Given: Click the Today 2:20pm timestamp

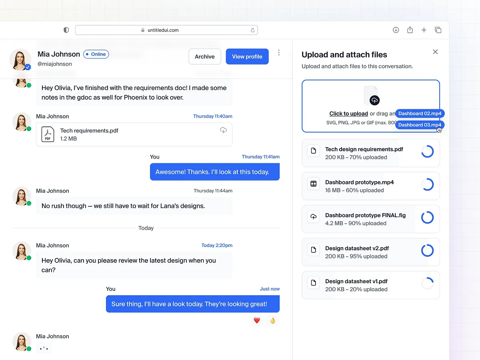Looking at the screenshot, I should pyautogui.click(x=217, y=246).
